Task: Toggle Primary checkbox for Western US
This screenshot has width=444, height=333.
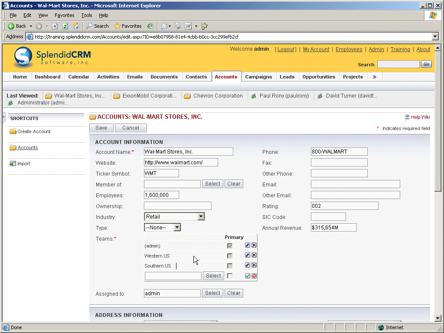Action: [230, 256]
